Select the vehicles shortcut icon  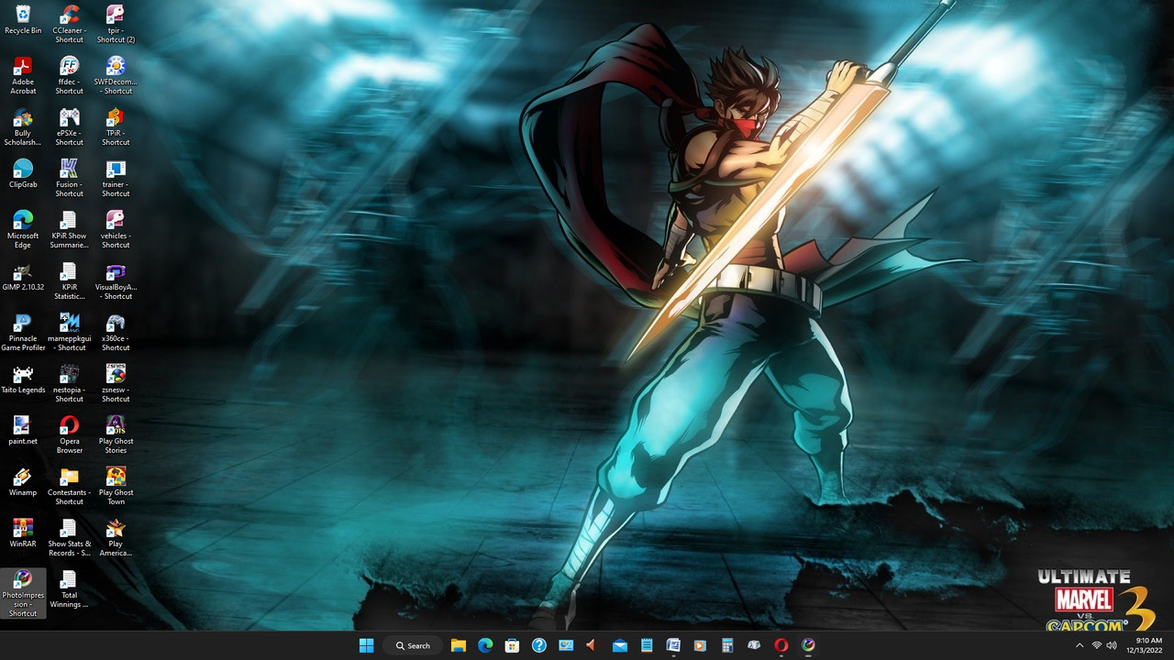116,229
